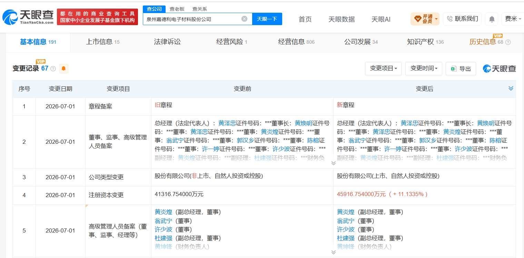Select the 查关系 search mode tab
Image resolution: width=524 pixels, height=258 pixels.
[x=199, y=9]
